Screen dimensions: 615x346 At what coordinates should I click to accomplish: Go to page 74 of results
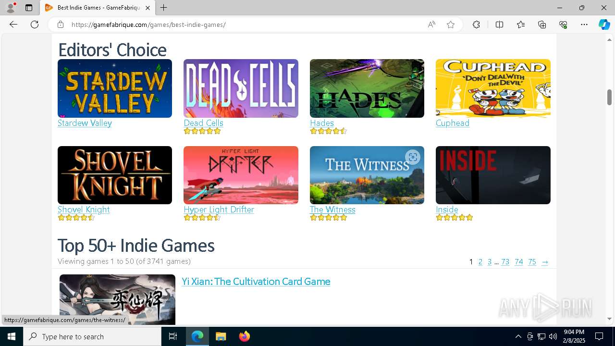tap(518, 262)
